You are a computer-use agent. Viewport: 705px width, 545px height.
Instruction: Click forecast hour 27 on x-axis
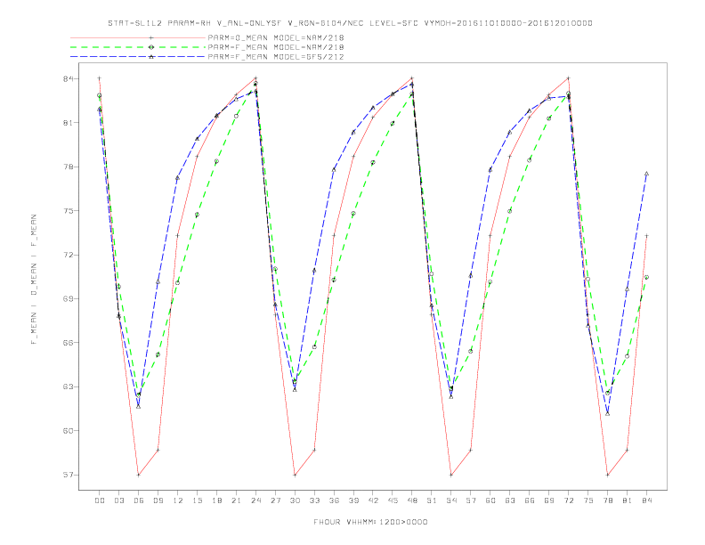(x=276, y=500)
